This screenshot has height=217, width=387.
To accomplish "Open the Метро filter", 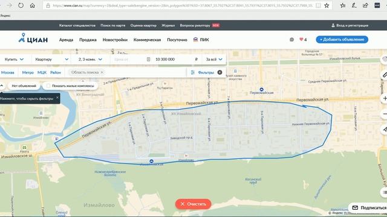I will point(28,72).
